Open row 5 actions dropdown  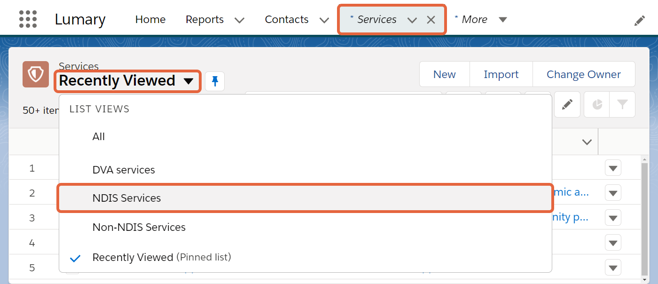click(613, 268)
